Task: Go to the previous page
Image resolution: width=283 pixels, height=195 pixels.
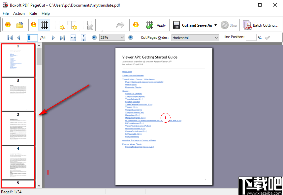Action: [19, 37]
